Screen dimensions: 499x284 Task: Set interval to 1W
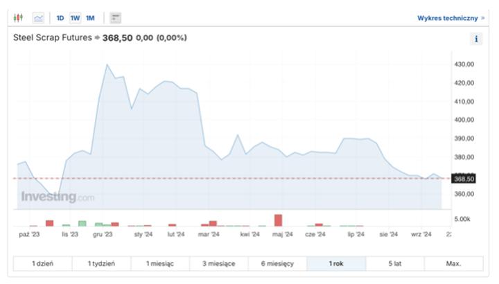(75, 17)
